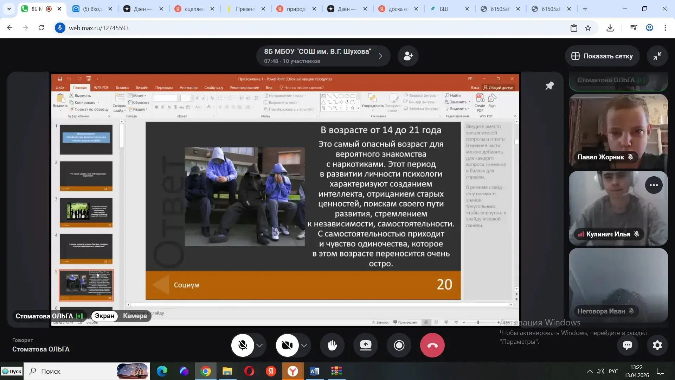Open Word from the Windows taskbar
The height and width of the screenshot is (380, 675).
[x=314, y=371]
